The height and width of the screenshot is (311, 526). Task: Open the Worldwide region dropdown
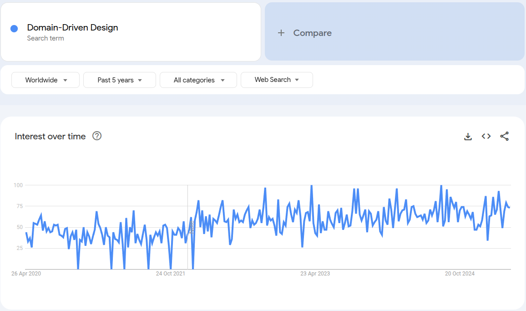click(x=46, y=80)
